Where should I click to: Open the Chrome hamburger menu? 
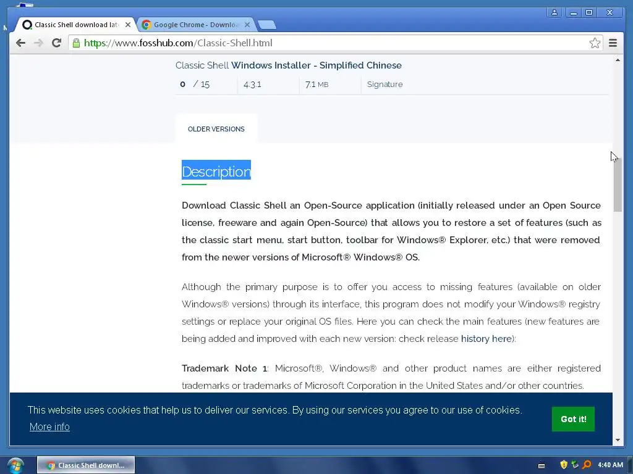(613, 43)
